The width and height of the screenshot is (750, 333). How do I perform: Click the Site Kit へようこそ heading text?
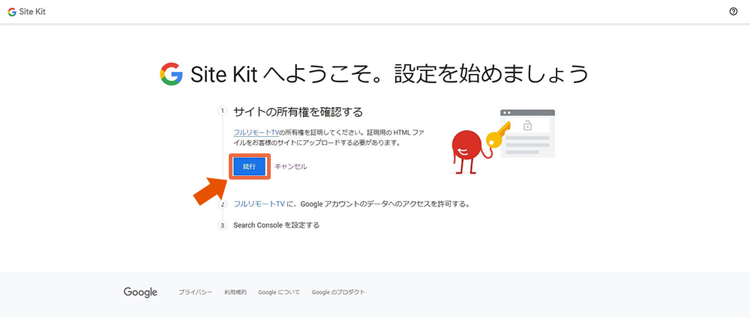click(389, 74)
